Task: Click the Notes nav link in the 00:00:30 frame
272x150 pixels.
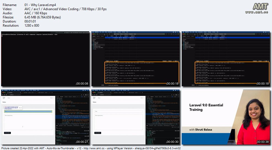Action: click(x=99, y=98)
